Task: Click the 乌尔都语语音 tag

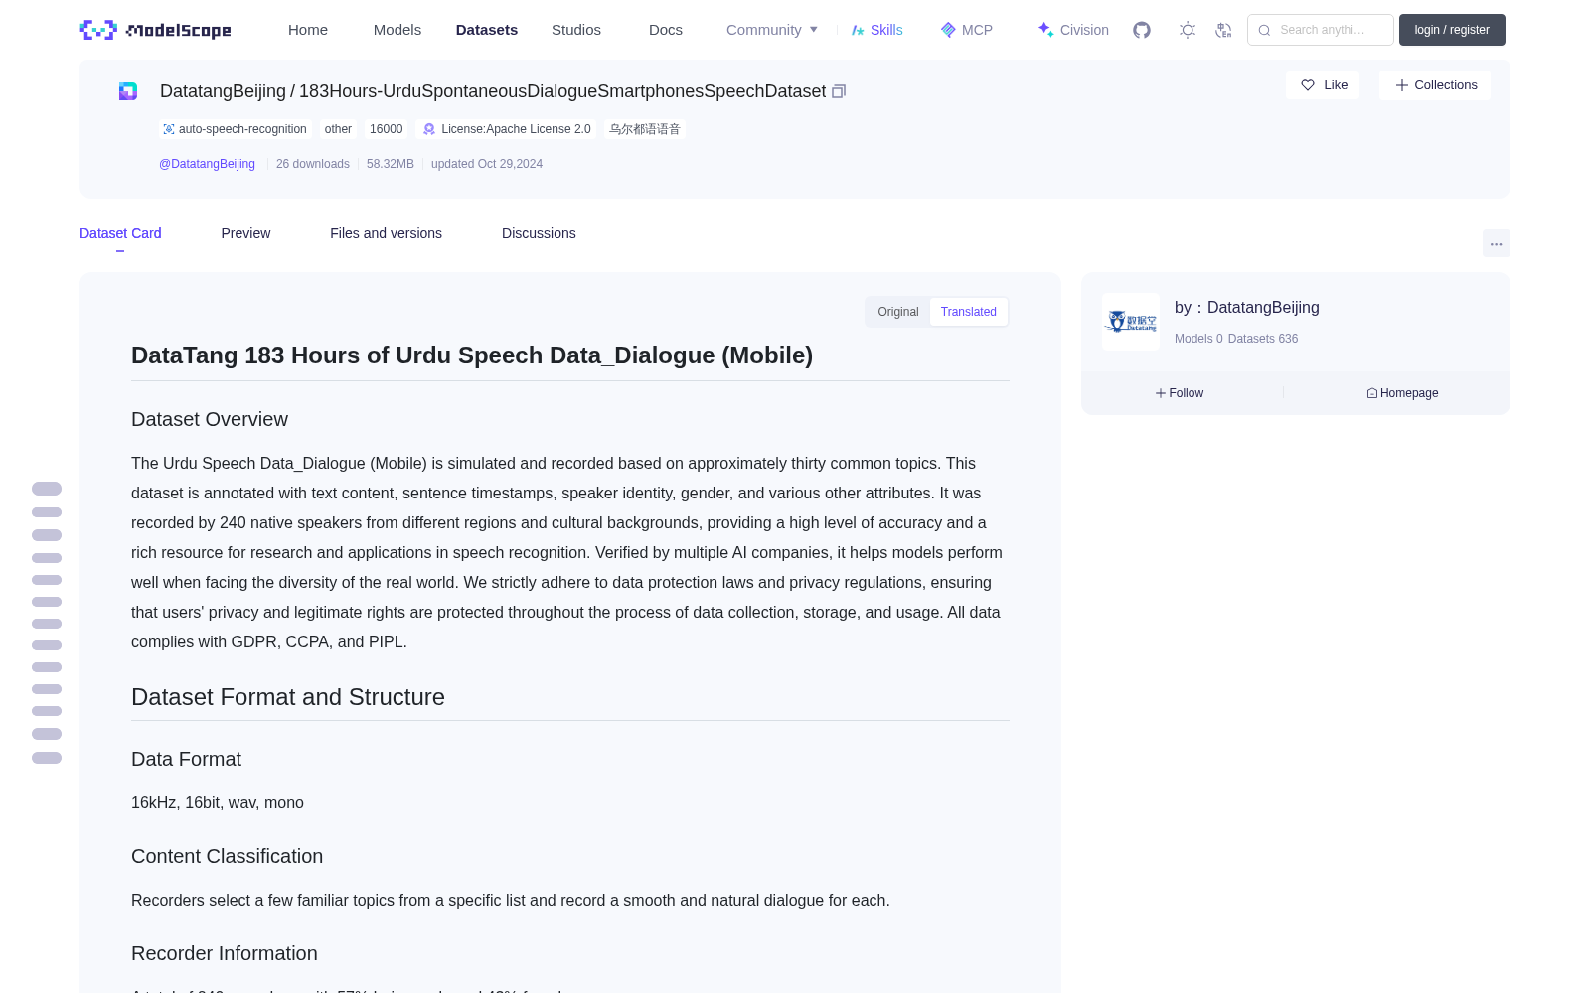Action: point(645,129)
